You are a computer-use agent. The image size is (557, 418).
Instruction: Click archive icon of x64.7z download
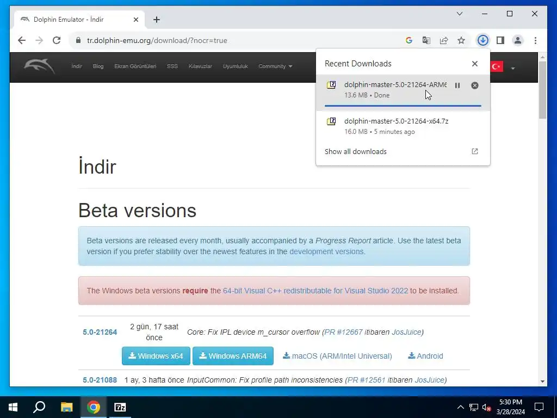pos(331,121)
